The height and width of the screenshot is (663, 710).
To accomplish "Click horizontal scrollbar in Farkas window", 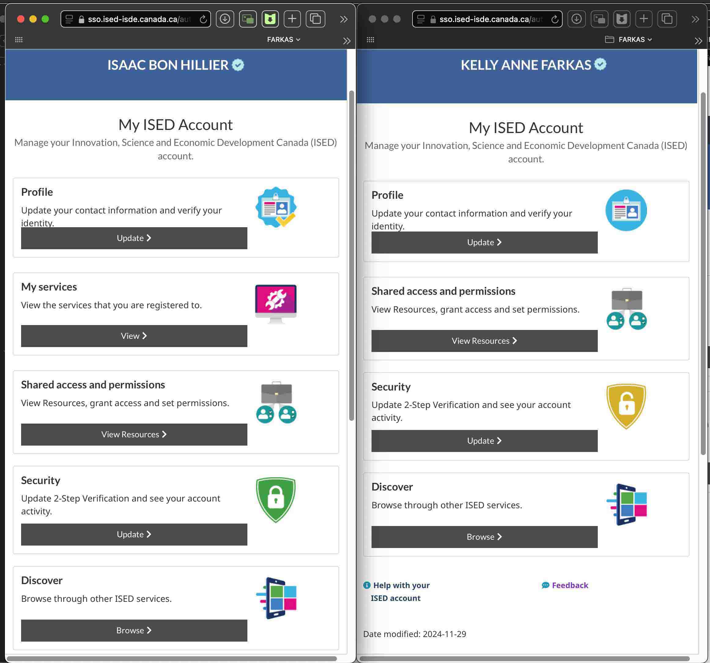I will pyautogui.click(x=525, y=658).
